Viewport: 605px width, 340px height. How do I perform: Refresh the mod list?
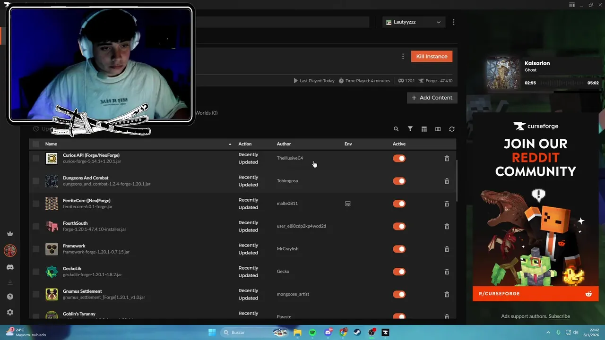452,129
